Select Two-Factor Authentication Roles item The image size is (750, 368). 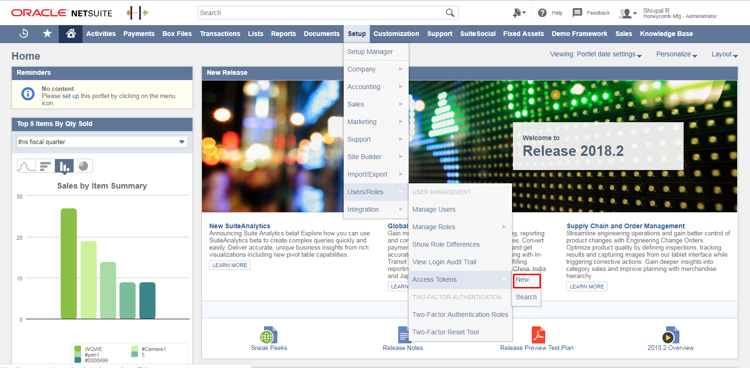pyautogui.click(x=460, y=314)
